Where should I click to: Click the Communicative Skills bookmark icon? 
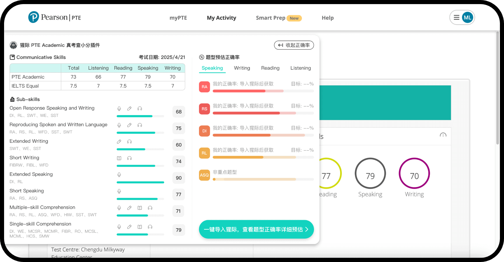[x=12, y=57]
